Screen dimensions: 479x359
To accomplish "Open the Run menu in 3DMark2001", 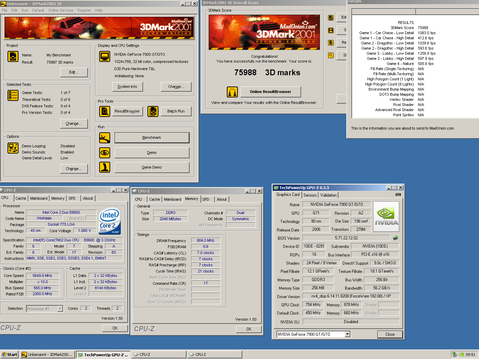I will (25, 10).
